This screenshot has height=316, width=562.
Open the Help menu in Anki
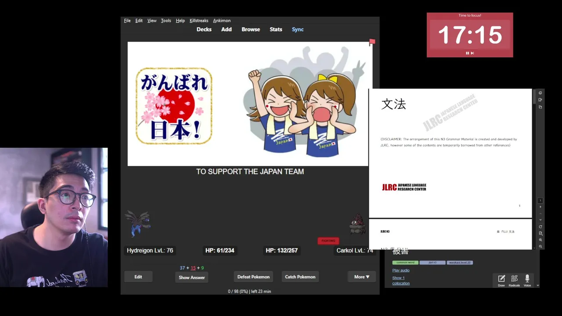click(180, 21)
